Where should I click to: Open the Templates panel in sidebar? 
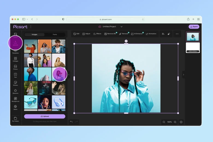point(15,51)
